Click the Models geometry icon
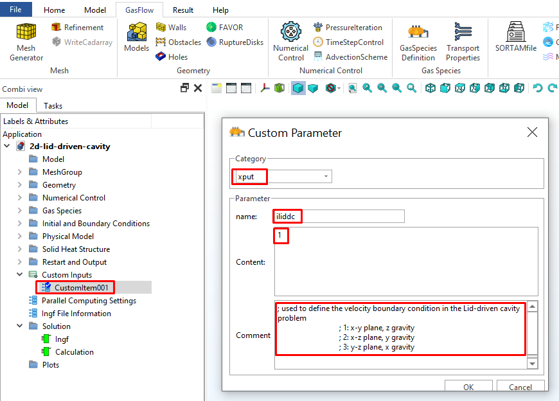This screenshot has width=559, height=401. (x=136, y=37)
